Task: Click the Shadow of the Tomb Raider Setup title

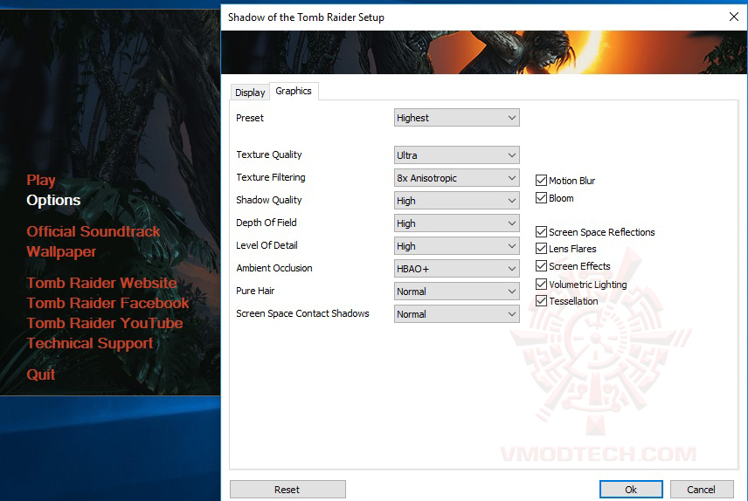Action: [306, 17]
